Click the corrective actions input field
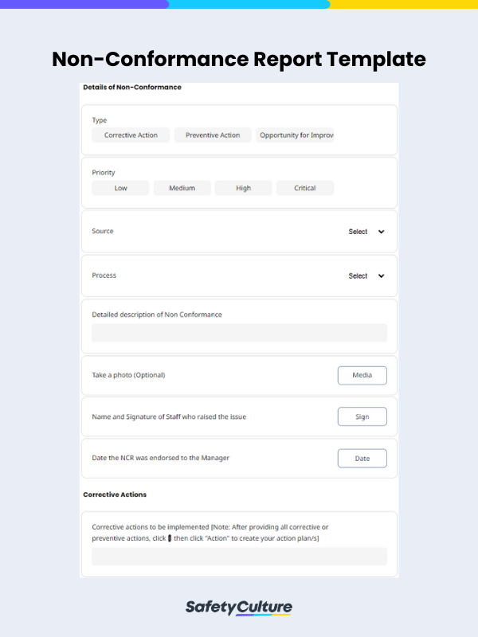Image resolution: width=478 pixels, height=637 pixels. (x=239, y=557)
